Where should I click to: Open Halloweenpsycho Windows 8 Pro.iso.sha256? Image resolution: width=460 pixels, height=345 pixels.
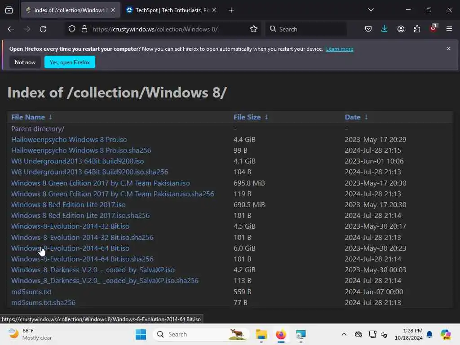(x=81, y=150)
